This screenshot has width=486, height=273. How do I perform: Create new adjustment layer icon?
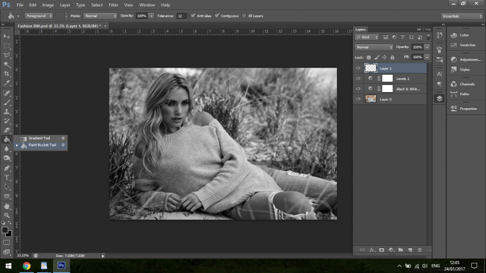[x=391, y=250]
